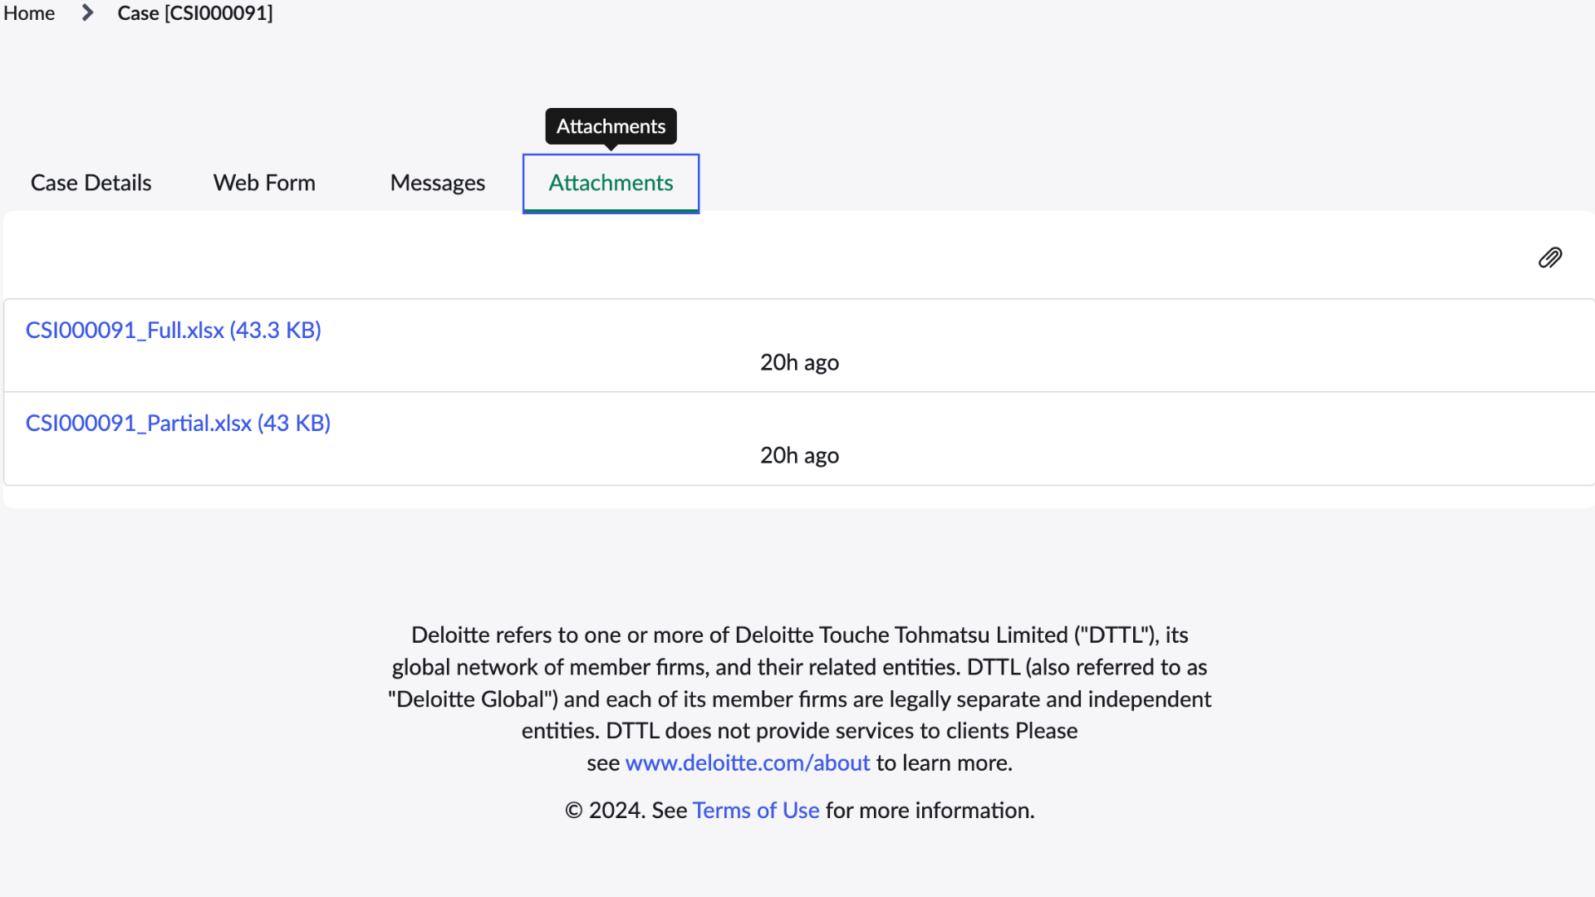1595x897 pixels.
Task: Click the 'DTTL does not provide services' line
Action: pyautogui.click(x=799, y=731)
